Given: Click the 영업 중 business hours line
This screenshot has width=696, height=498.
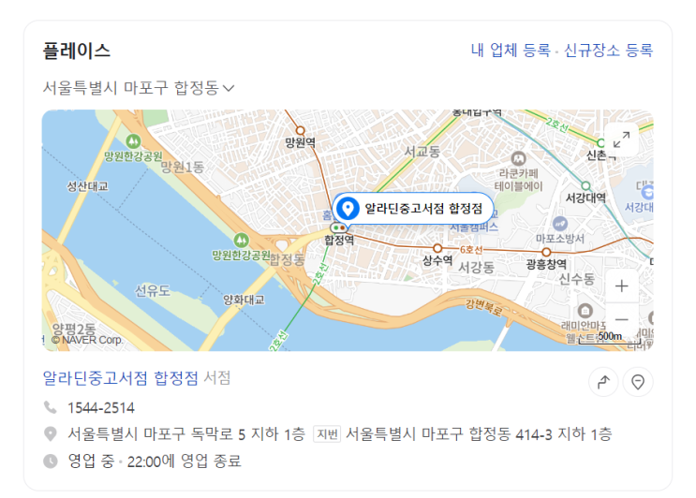Looking at the screenshot, I should pos(154,461).
